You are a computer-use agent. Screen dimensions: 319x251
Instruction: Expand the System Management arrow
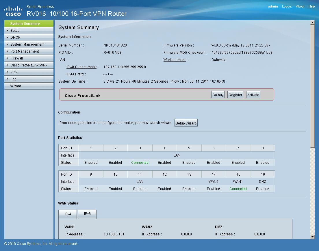(7, 44)
